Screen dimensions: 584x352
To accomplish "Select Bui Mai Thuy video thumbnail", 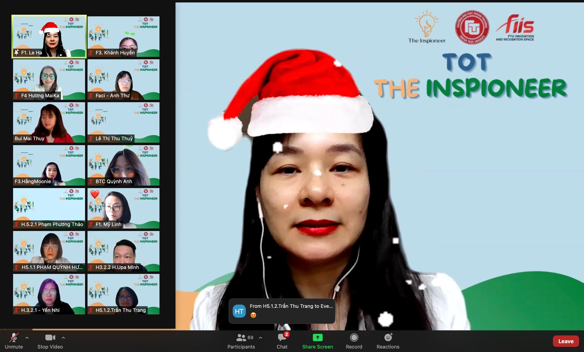I will (x=49, y=122).
